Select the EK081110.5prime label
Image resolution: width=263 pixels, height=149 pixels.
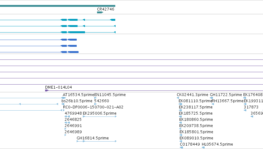[x=196, y=101]
